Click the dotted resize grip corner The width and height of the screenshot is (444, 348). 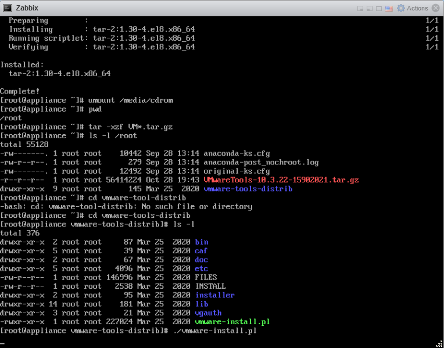pyautogui.click(x=439, y=343)
